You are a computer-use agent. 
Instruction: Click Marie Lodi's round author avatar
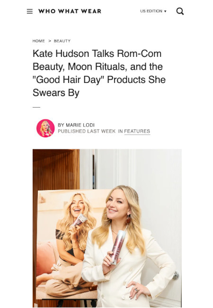click(45, 128)
